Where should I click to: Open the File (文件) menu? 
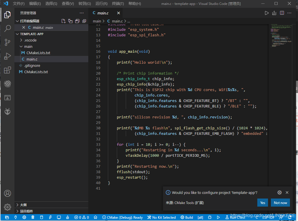click(19, 4)
